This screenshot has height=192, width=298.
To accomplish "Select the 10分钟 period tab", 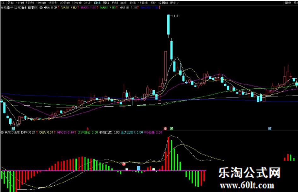I will 41,3.
